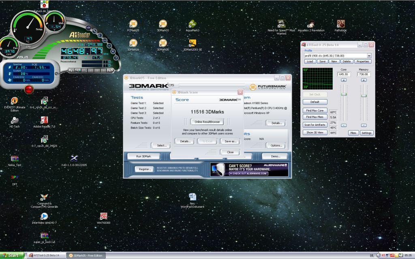Image resolution: width=415 pixels, height=259 pixels.
Task: Click the Memory clock value field
Action: (364, 74)
